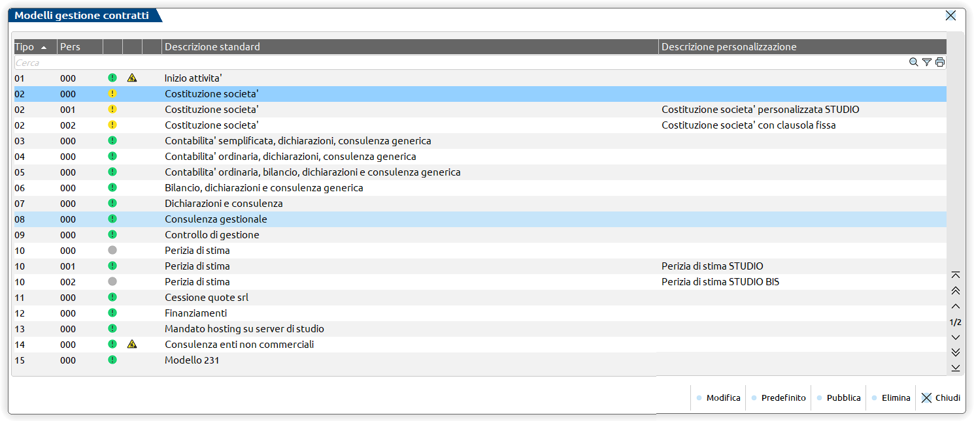The image size is (974, 421).
Task: Click green status icon on Modello 231 row
Action: click(x=112, y=360)
